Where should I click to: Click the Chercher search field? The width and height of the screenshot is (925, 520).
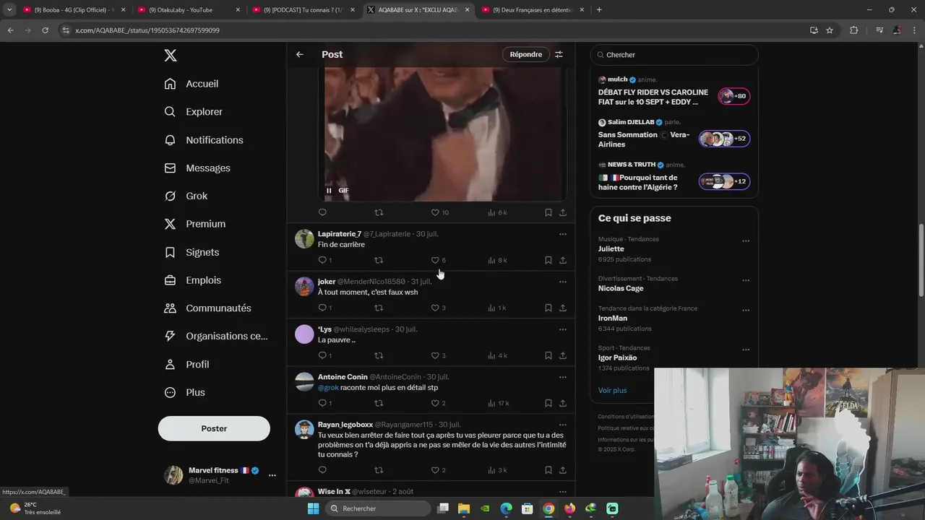(674, 55)
